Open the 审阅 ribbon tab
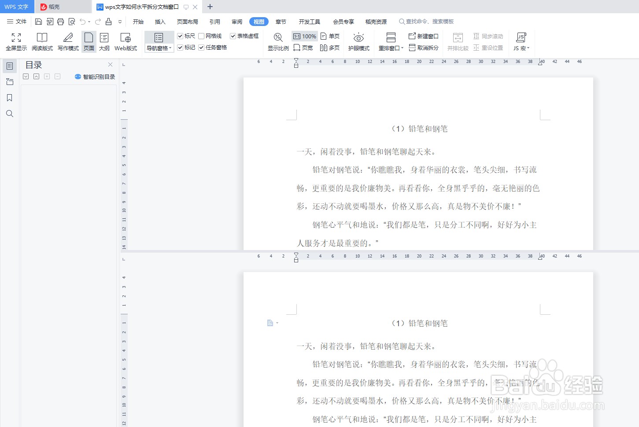The height and width of the screenshot is (427, 639). pyautogui.click(x=236, y=21)
